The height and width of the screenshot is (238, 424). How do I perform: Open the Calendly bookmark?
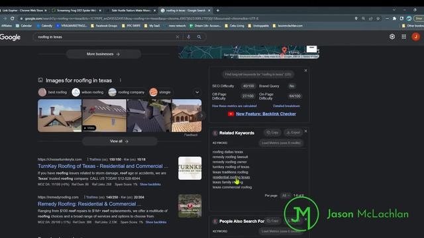tap(44, 26)
